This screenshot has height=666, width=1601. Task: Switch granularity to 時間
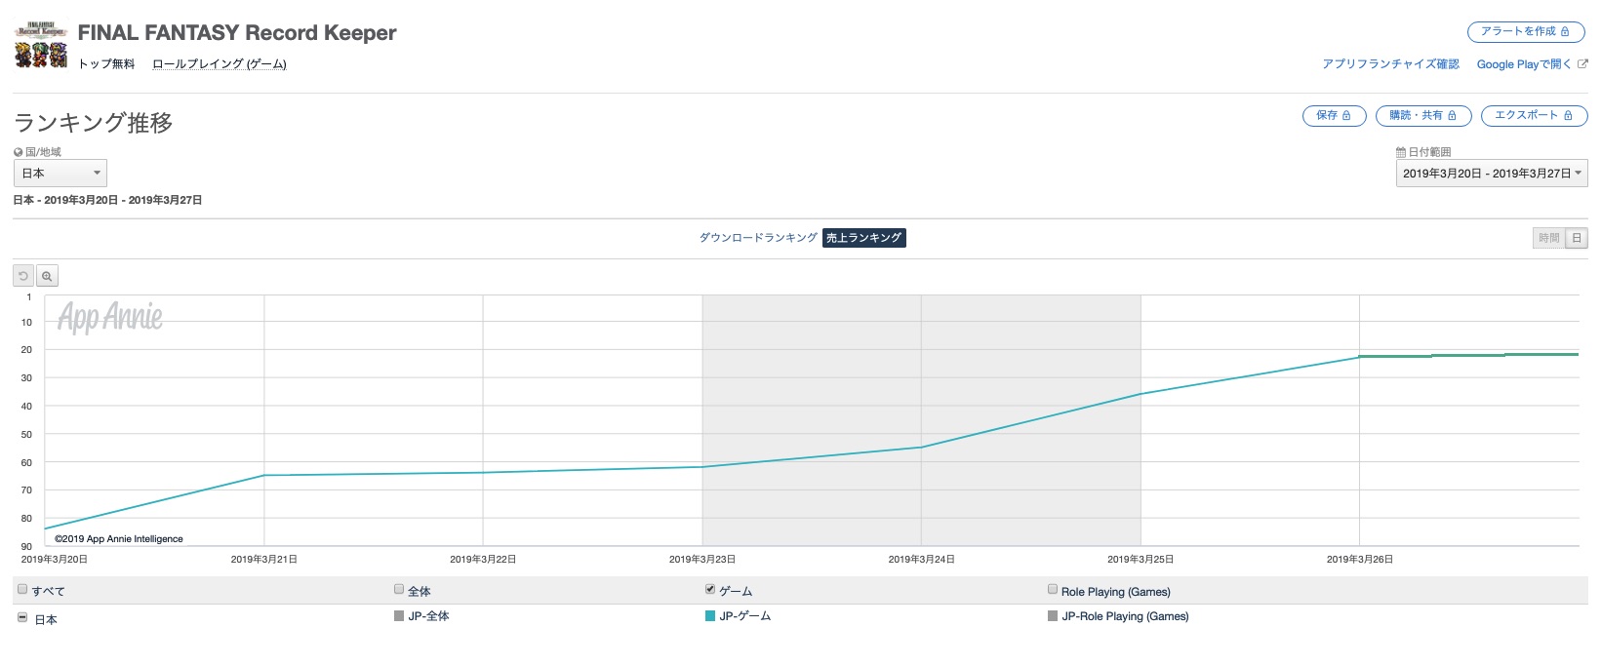(1549, 238)
